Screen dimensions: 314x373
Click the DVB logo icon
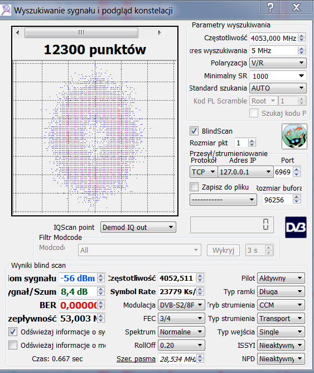click(x=296, y=227)
